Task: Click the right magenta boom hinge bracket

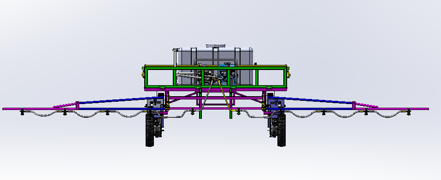Action: click(x=354, y=105)
